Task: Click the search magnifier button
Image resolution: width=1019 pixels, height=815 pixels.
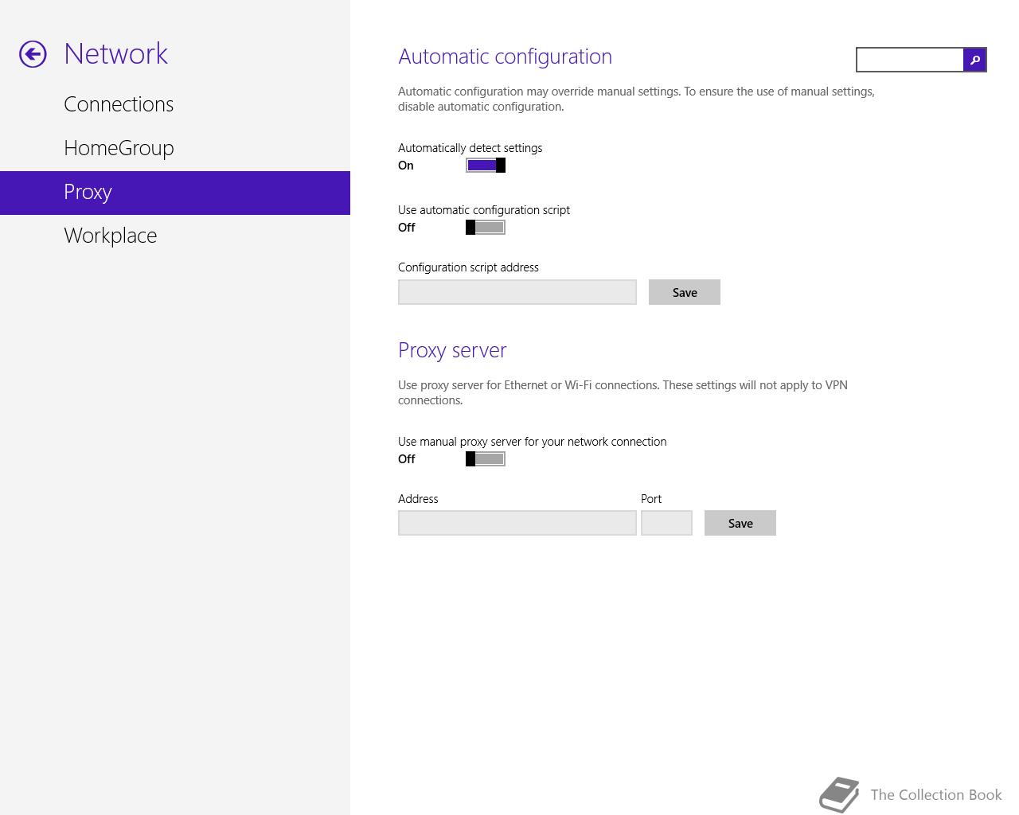Action: (x=974, y=60)
